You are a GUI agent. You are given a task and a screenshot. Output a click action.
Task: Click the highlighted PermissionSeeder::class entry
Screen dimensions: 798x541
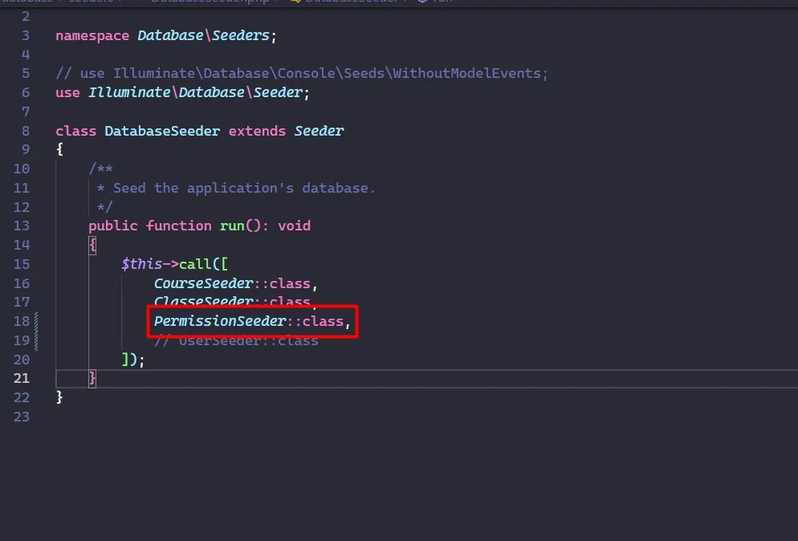click(x=252, y=321)
